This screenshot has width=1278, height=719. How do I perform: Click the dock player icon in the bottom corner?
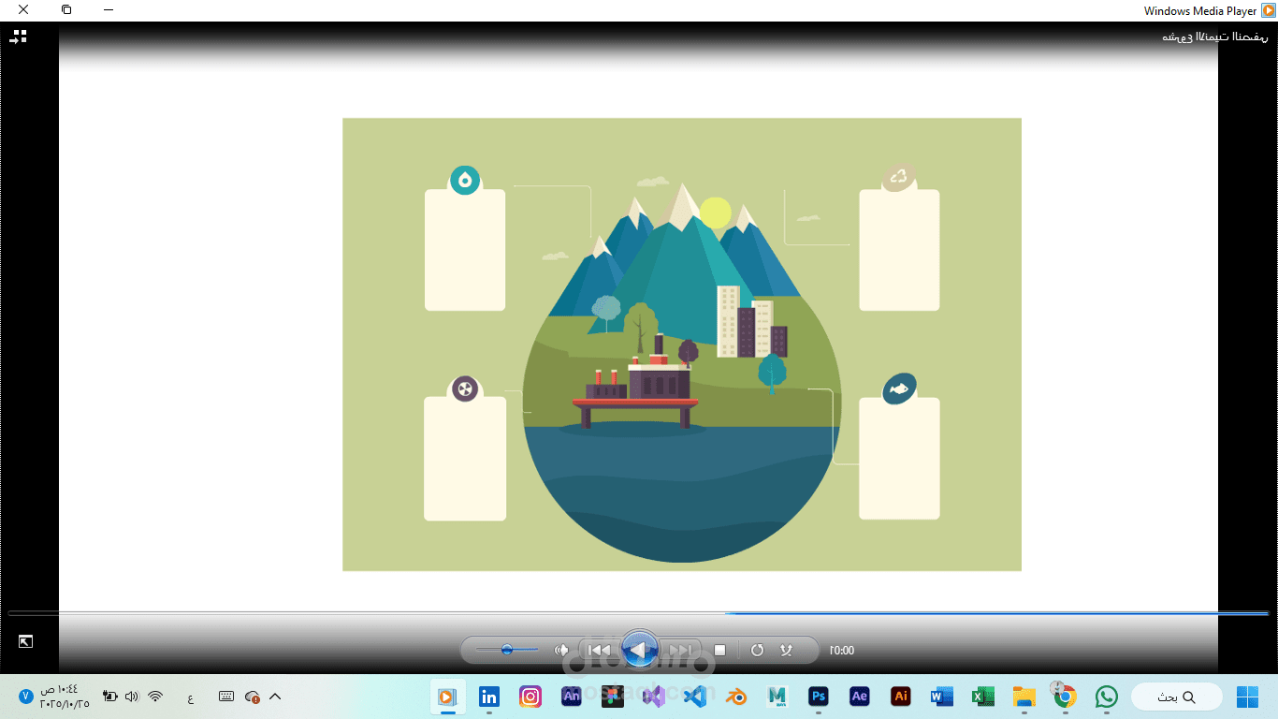click(25, 641)
